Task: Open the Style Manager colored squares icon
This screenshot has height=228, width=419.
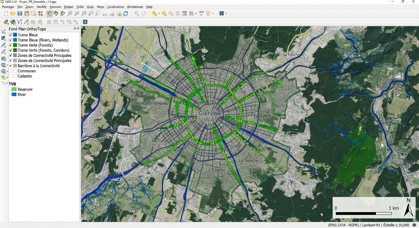Action: tap(40, 13)
